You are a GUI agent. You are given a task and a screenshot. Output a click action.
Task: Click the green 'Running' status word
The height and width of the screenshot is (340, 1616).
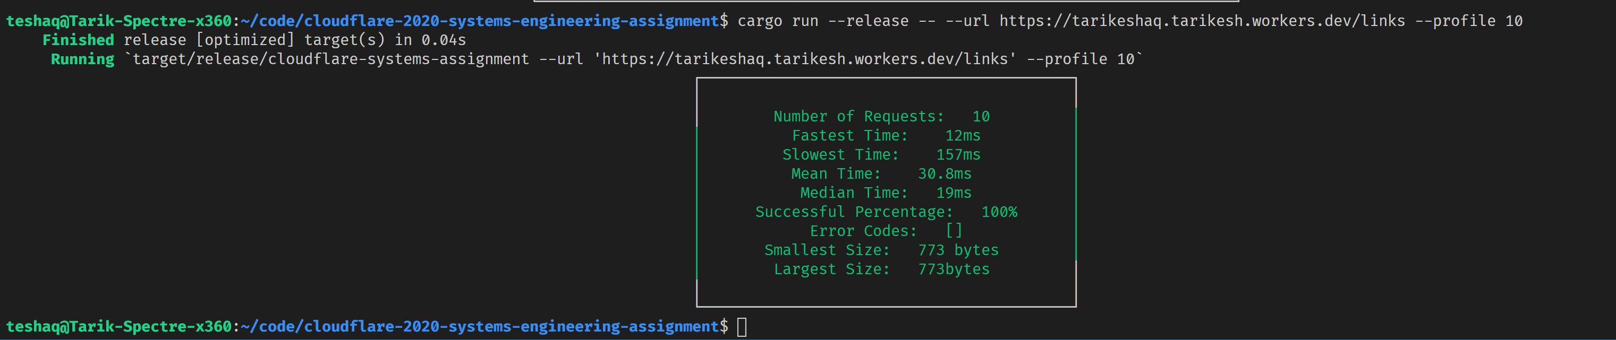(x=82, y=59)
